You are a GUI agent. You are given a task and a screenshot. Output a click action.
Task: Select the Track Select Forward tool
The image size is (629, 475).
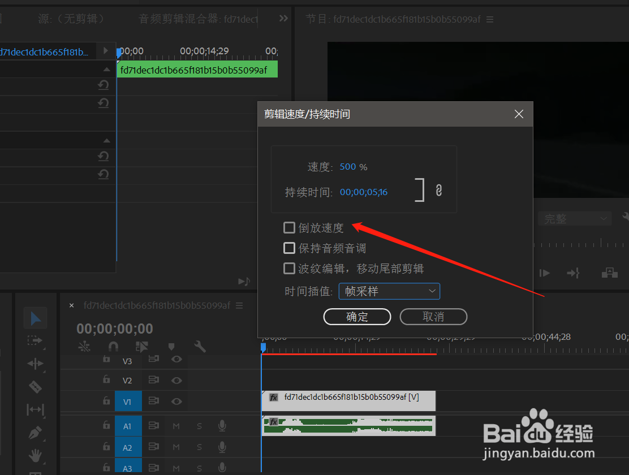35,340
